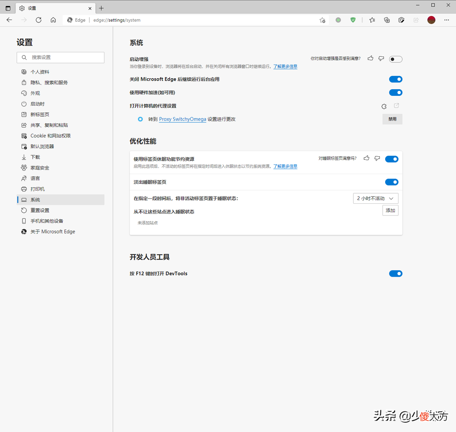
Task: Open 手机和其他设备 settings section
Action: point(61,221)
